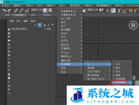The width and height of the screenshot is (139, 105).
Task: Select the Bind to Space Warp tool
Action: (x=27, y=11)
